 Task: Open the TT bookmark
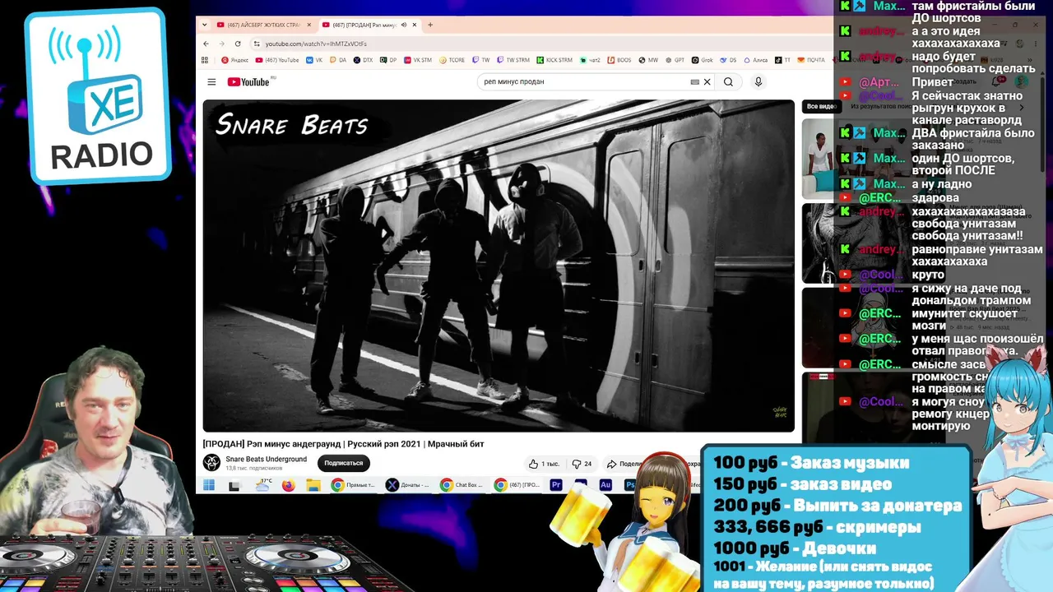[783, 60]
